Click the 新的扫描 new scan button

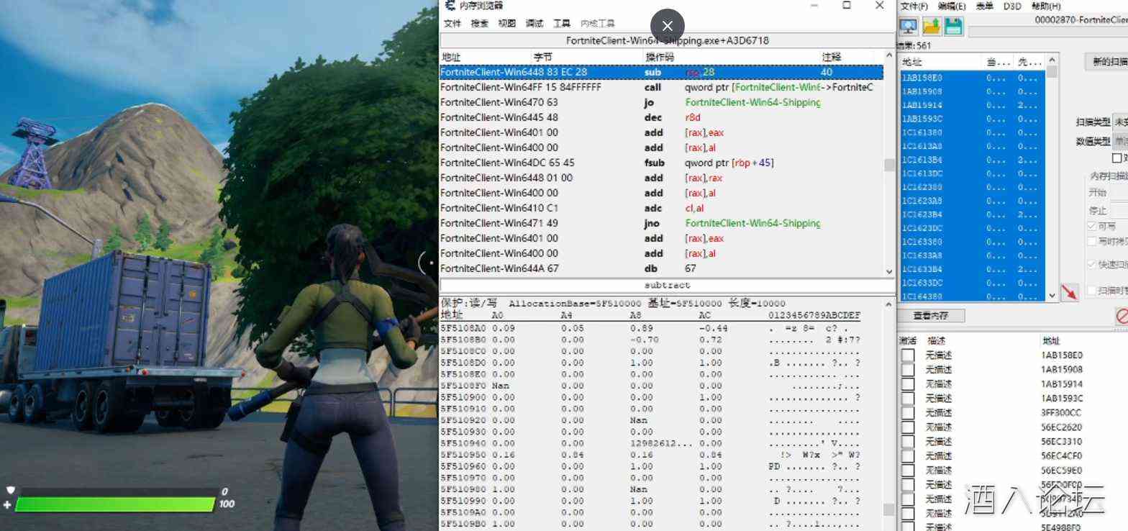(x=1109, y=62)
